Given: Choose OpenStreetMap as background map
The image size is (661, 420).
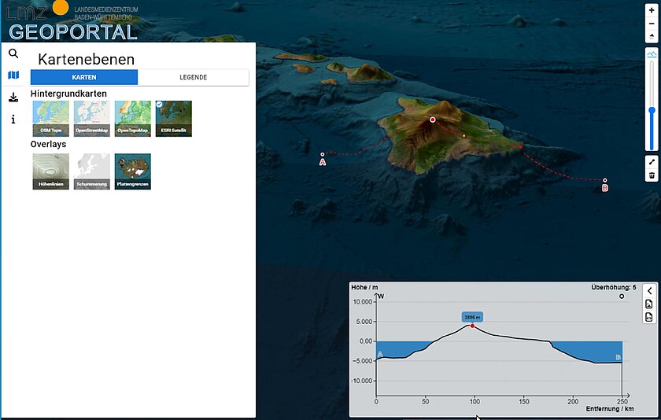Looking at the screenshot, I should [x=92, y=119].
